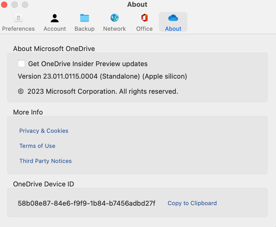Click the OneDrive Device ID heading
This screenshot has width=276, height=227.
44,184
